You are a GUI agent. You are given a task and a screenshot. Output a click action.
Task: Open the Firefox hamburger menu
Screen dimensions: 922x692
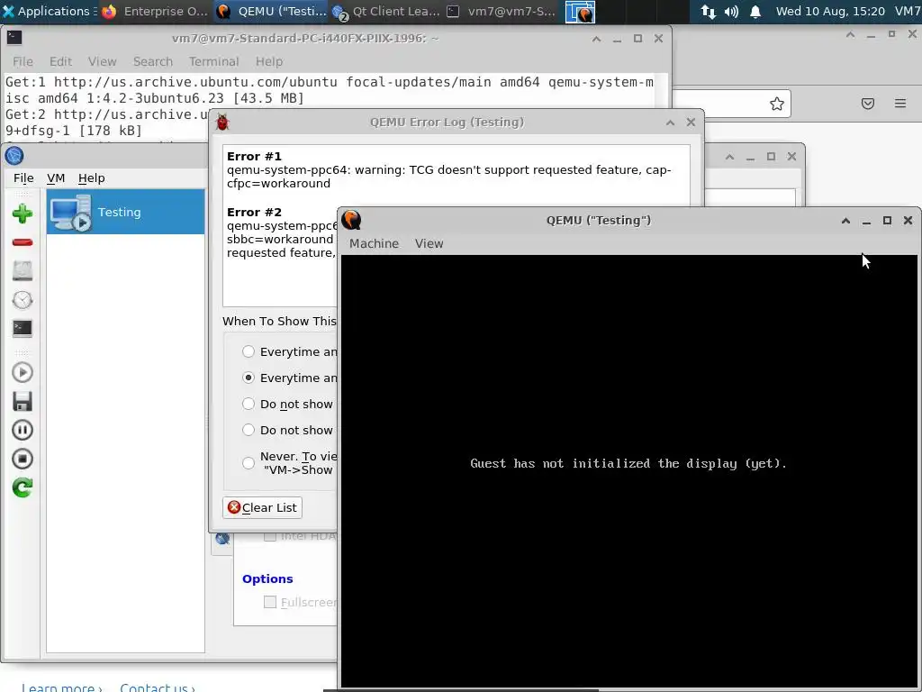(x=900, y=104)
